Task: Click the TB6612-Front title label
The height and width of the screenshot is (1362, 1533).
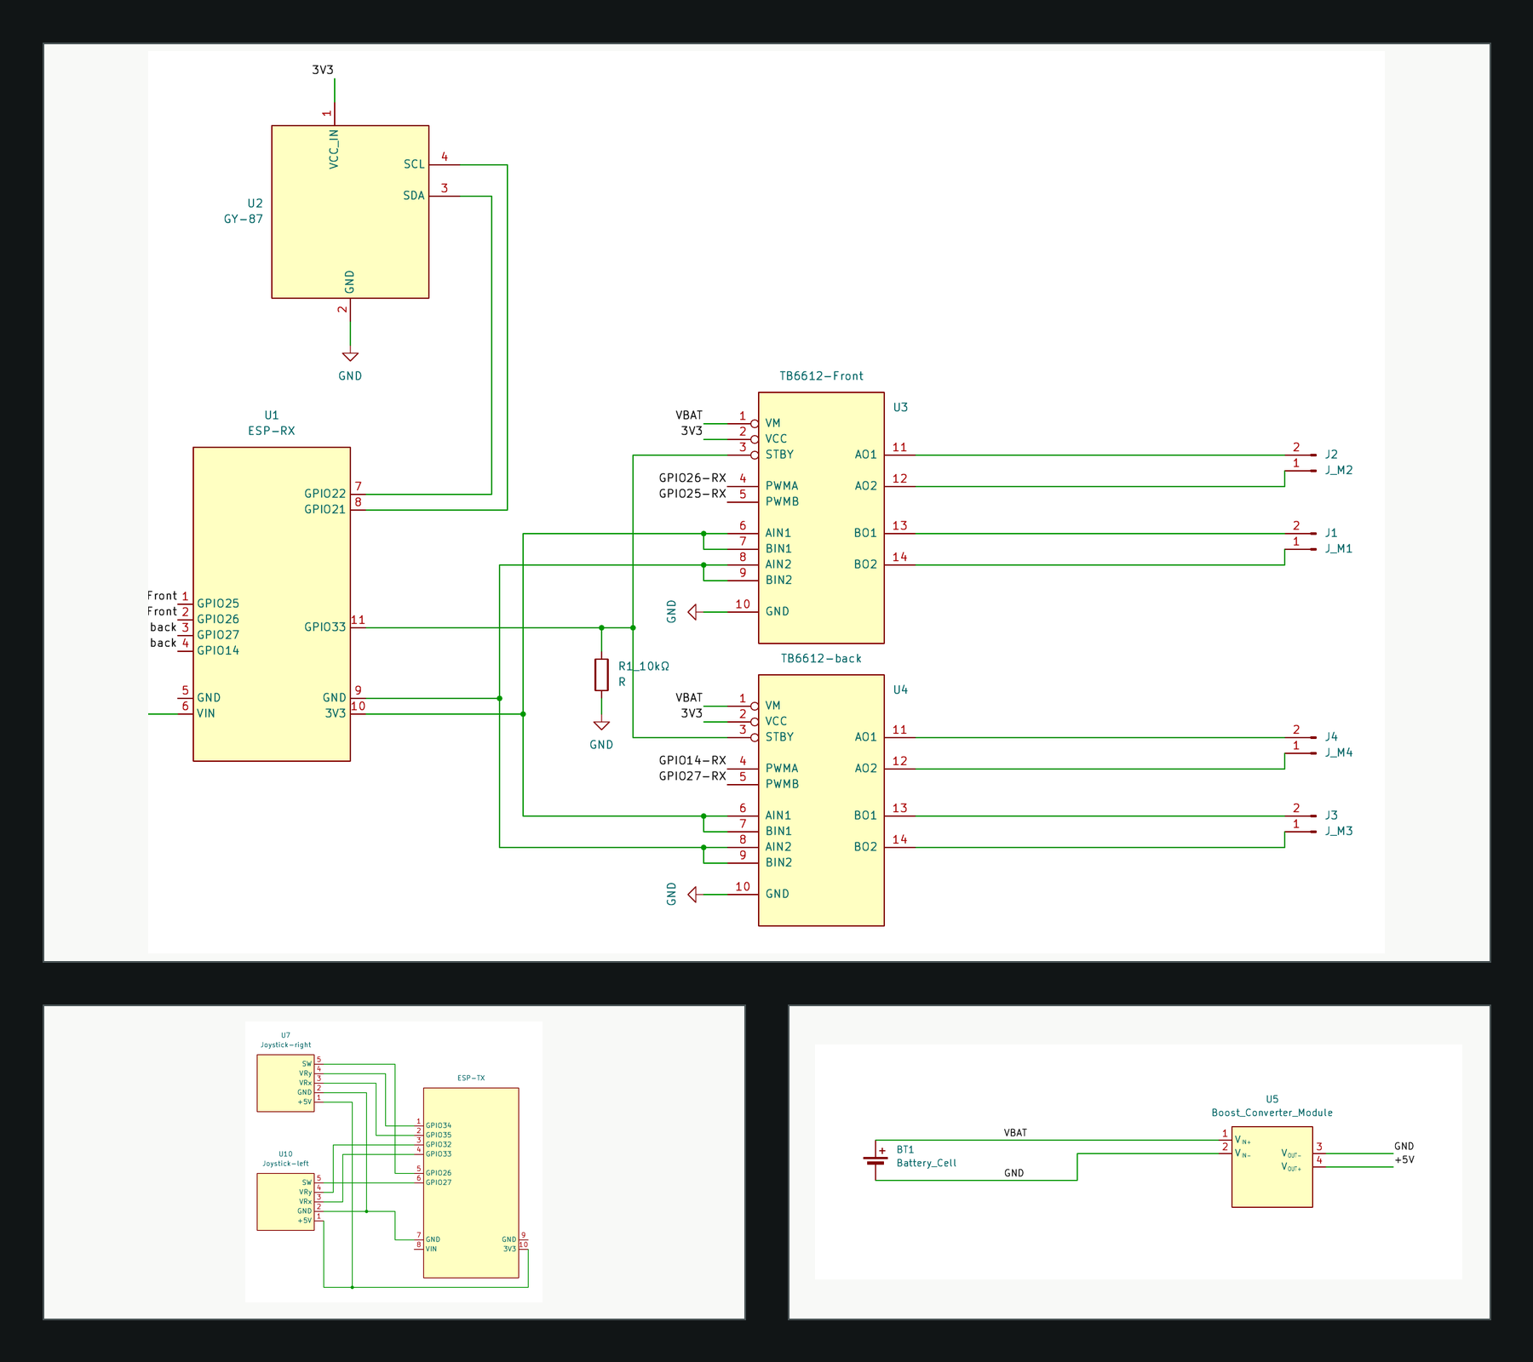Action: point(821,376)
